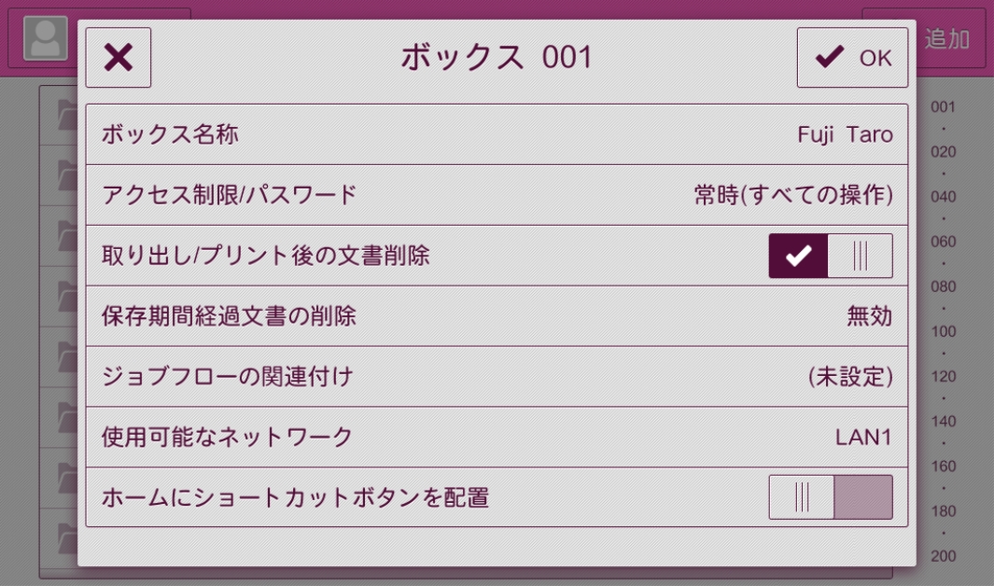Jump to index 180 in sidebar
Image resolution: width=994 pixels, height=586 pixels.
click(x=943, y=511)
